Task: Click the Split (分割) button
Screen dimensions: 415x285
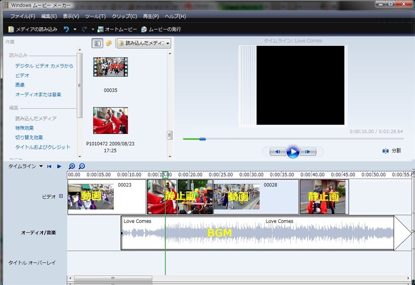Action: point(391,151)
